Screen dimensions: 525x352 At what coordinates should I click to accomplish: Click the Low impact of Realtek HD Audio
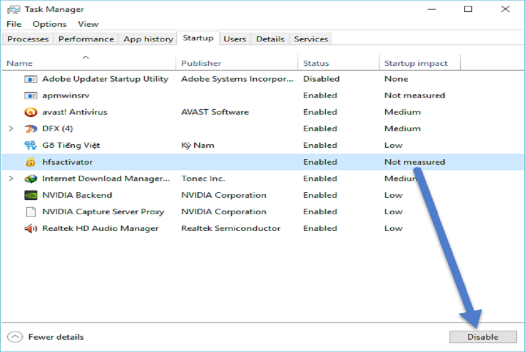(x=393, y=228)
